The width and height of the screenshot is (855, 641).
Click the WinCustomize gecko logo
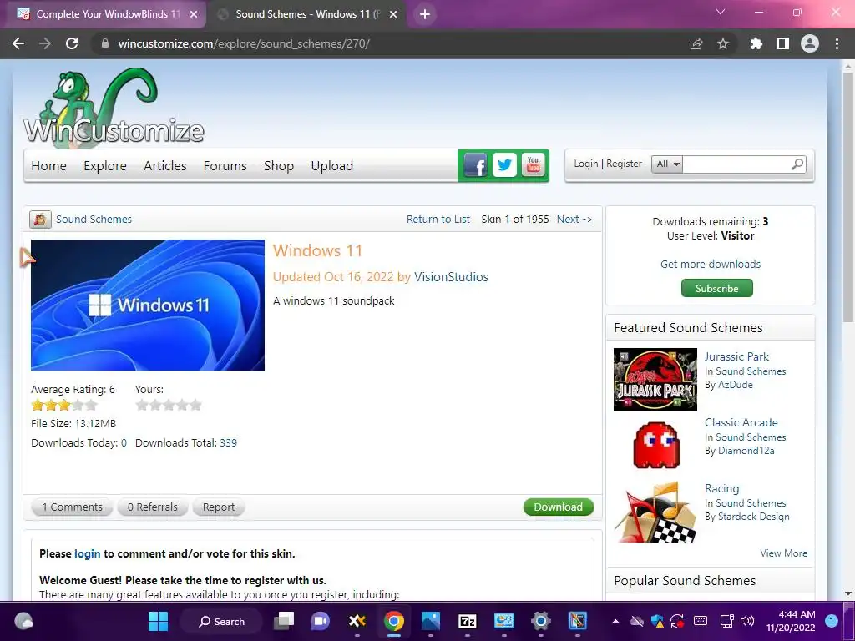click(x=114, y=109)
